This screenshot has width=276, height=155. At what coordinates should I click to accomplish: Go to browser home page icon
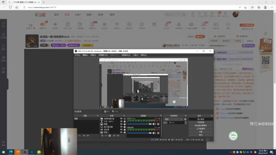click(17, 7)
